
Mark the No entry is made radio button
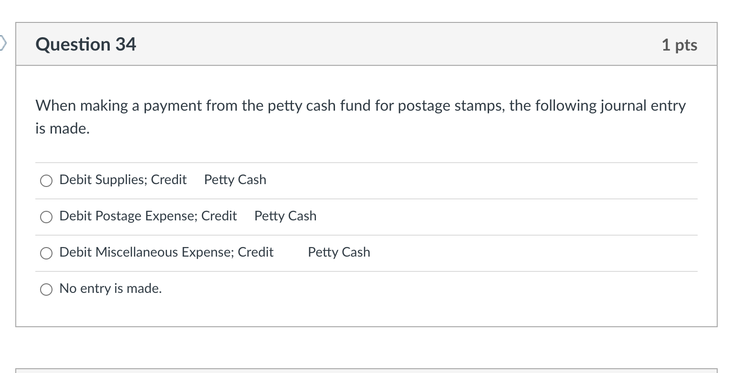point(46,289)
